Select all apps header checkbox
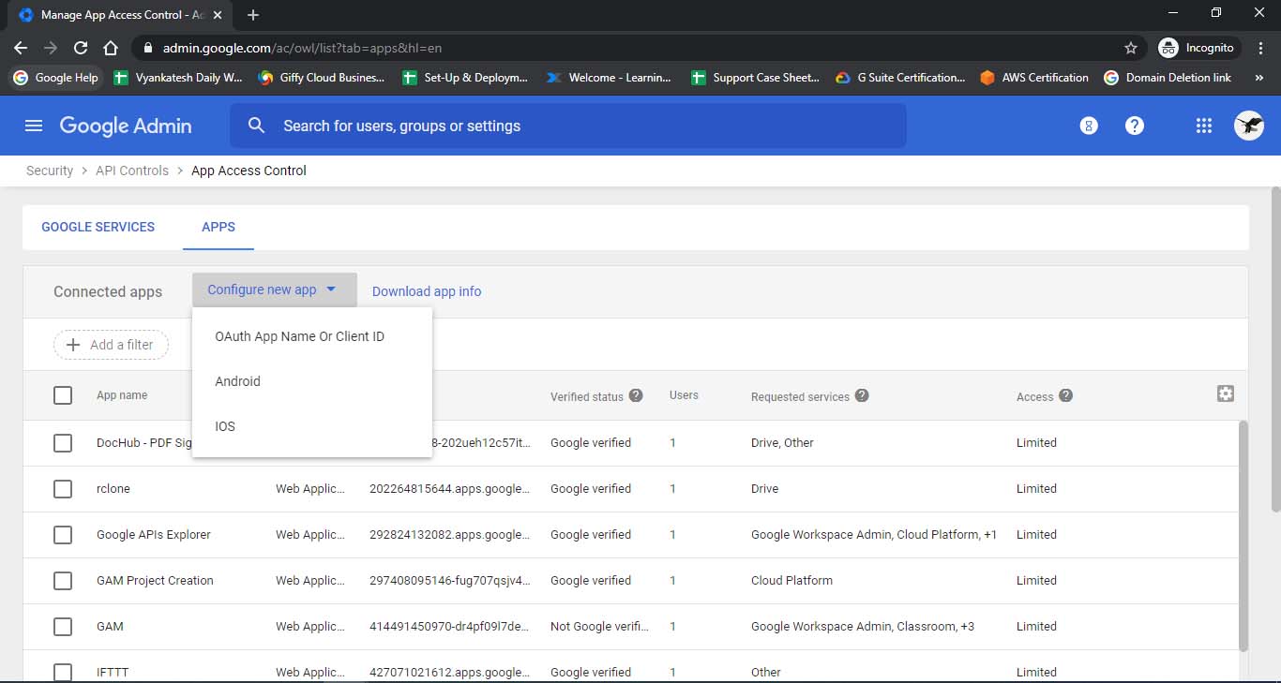This screenshot has width=1281, height=683. (63, 395)
